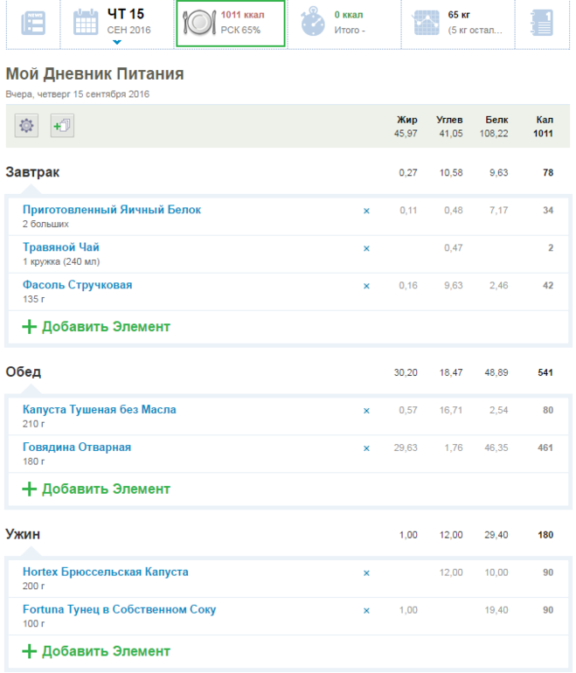
Task: Open diary settings gear icon
Action: point(26,126)
